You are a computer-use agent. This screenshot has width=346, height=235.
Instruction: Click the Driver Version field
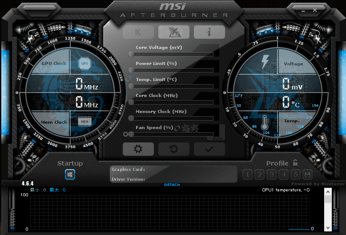coord(173,179)
